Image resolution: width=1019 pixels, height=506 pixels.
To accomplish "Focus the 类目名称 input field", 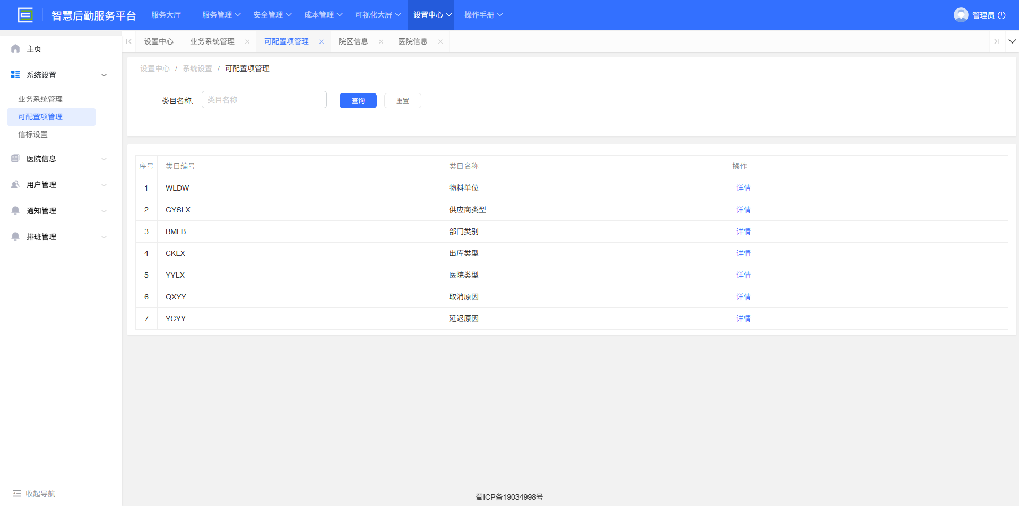I will [264, 100].
